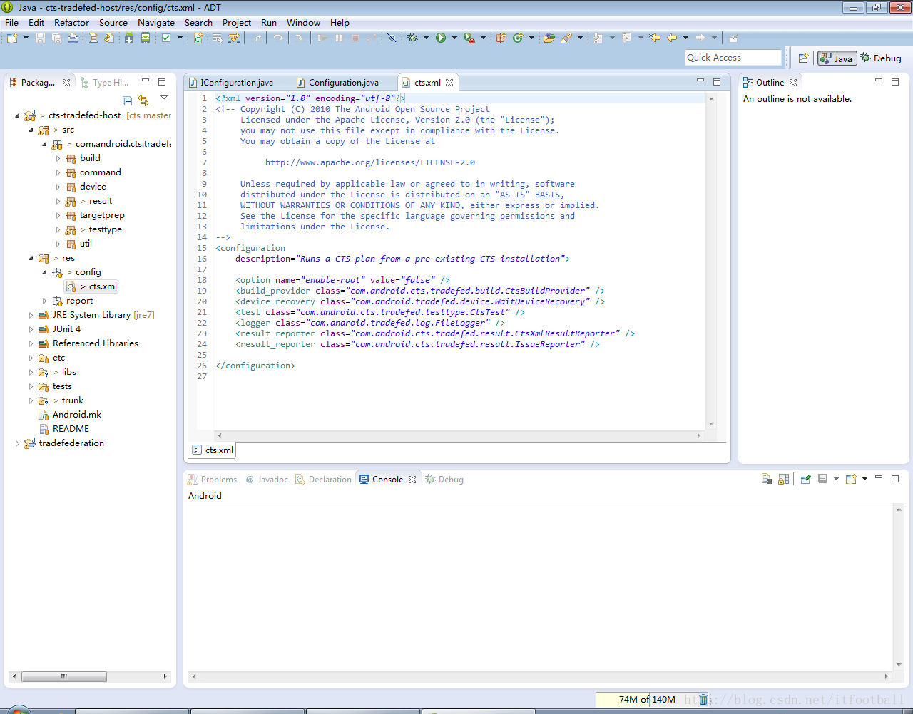
Task: Toggle Link with Editor in Package Explorer
Action: point(143,100)
